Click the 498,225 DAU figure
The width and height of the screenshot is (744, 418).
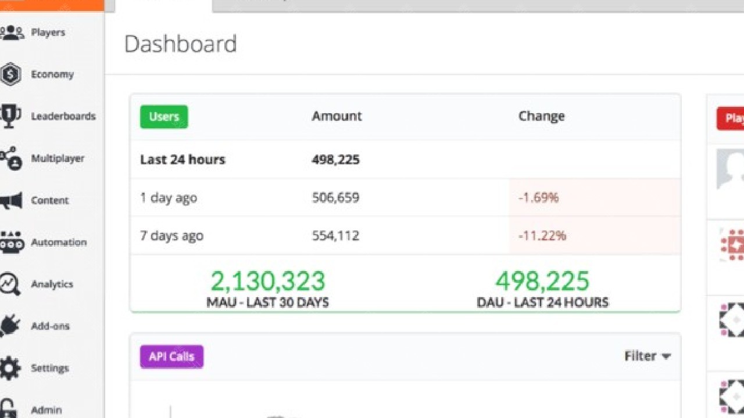(542, 282)
